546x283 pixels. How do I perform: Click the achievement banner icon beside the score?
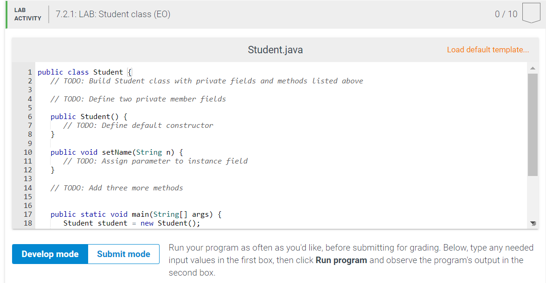coord(531,13)
